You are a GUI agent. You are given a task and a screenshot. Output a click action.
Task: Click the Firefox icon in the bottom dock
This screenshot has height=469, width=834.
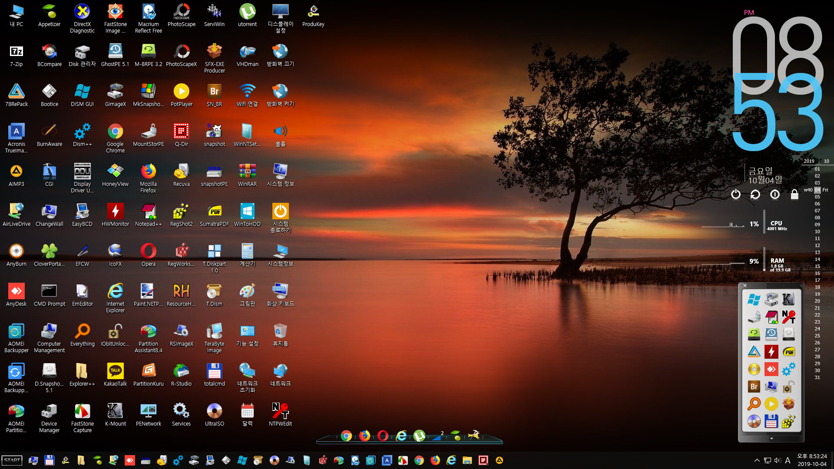pyautogui.click(x=364, y=436)
